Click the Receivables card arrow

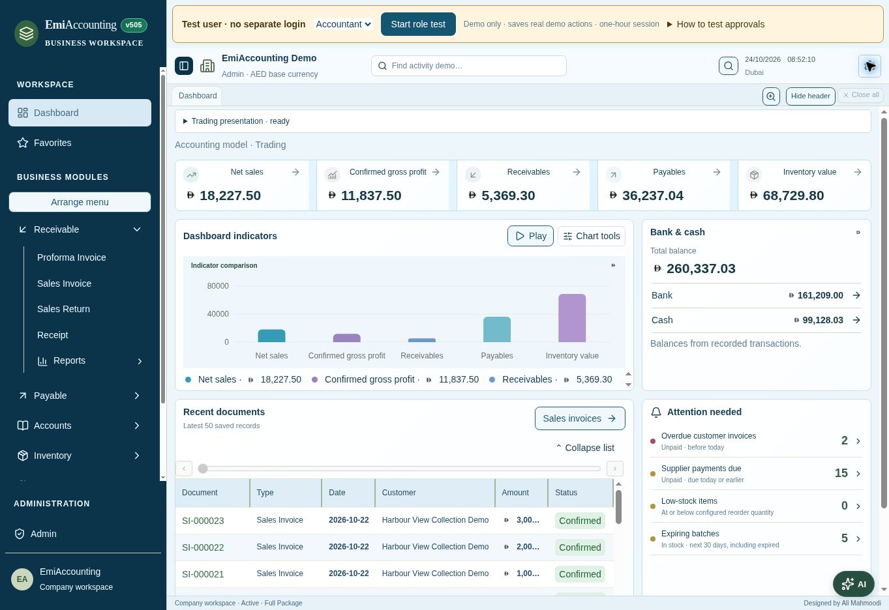pos(577,172)
